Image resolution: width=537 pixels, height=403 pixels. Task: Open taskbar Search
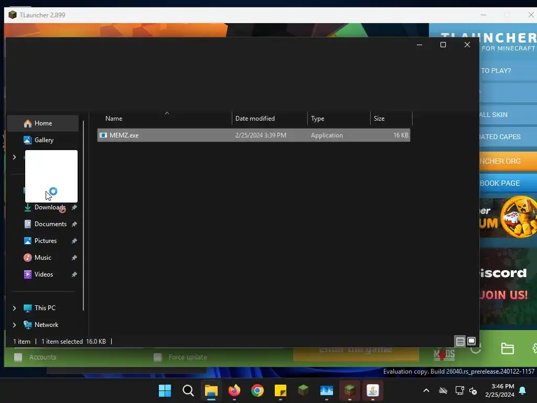[188, 390]
